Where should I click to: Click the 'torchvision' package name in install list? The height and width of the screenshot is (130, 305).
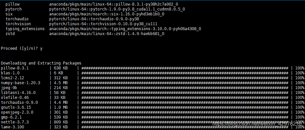coord(18,24)
